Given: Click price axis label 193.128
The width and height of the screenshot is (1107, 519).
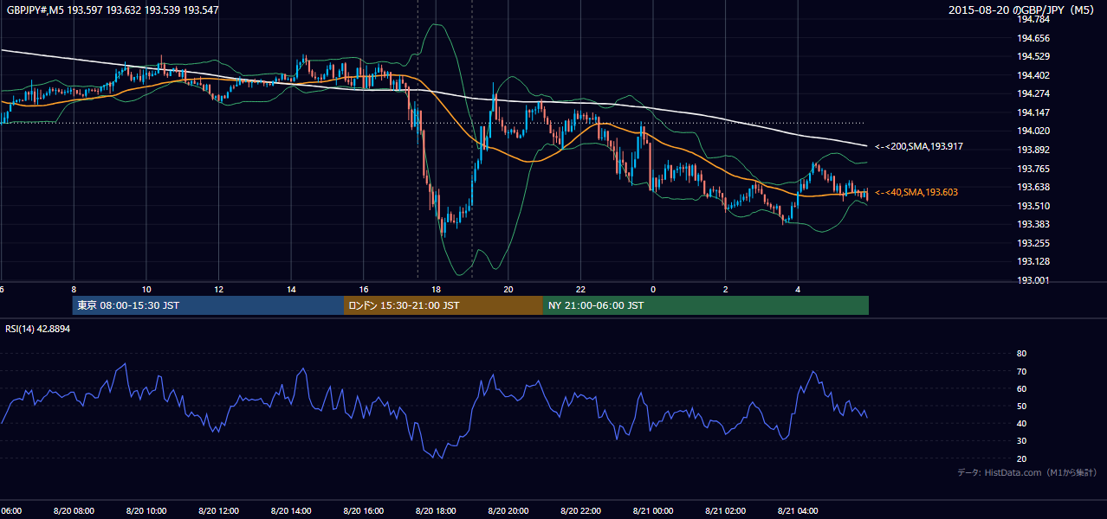Looking at the screenshot, I should point(1033,261).
